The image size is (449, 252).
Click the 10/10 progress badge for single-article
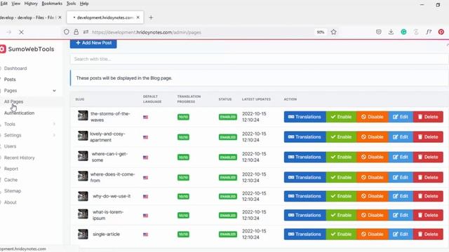tap(183, 234)
